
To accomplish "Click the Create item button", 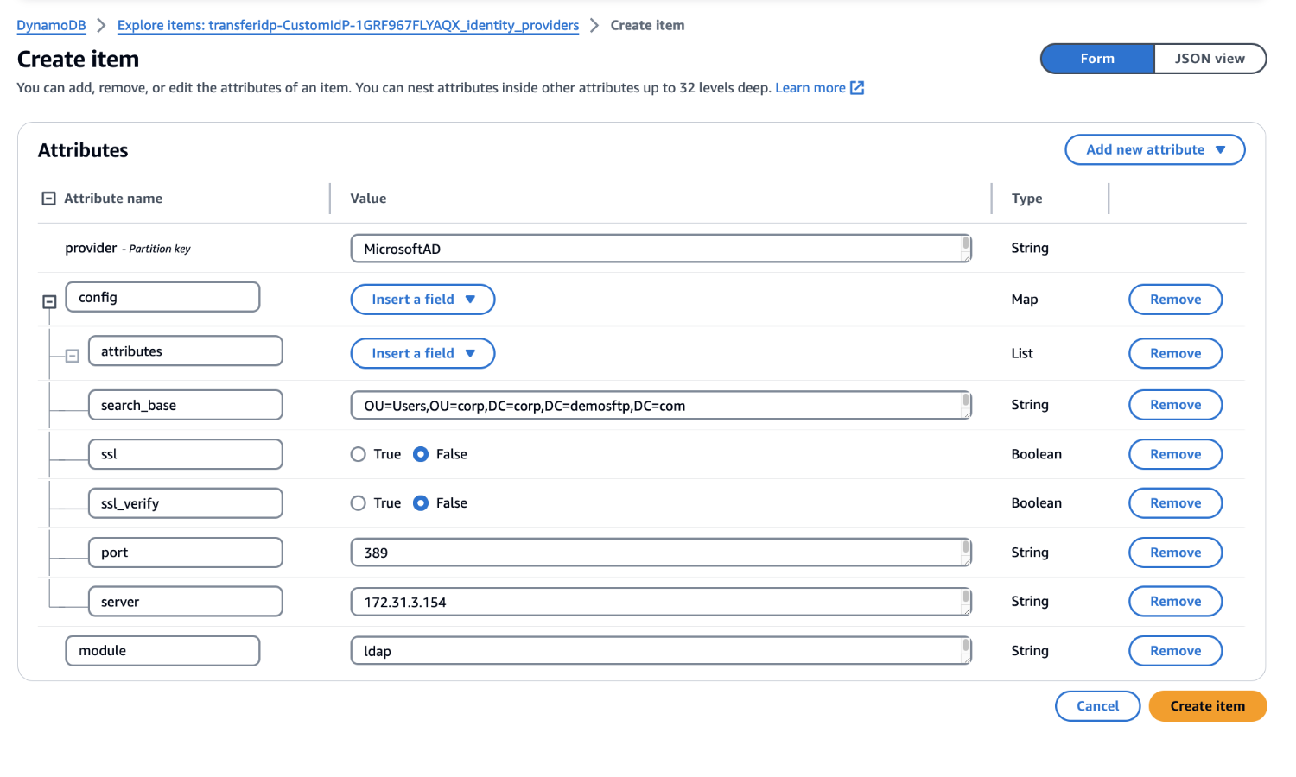I will [1207, 705].
